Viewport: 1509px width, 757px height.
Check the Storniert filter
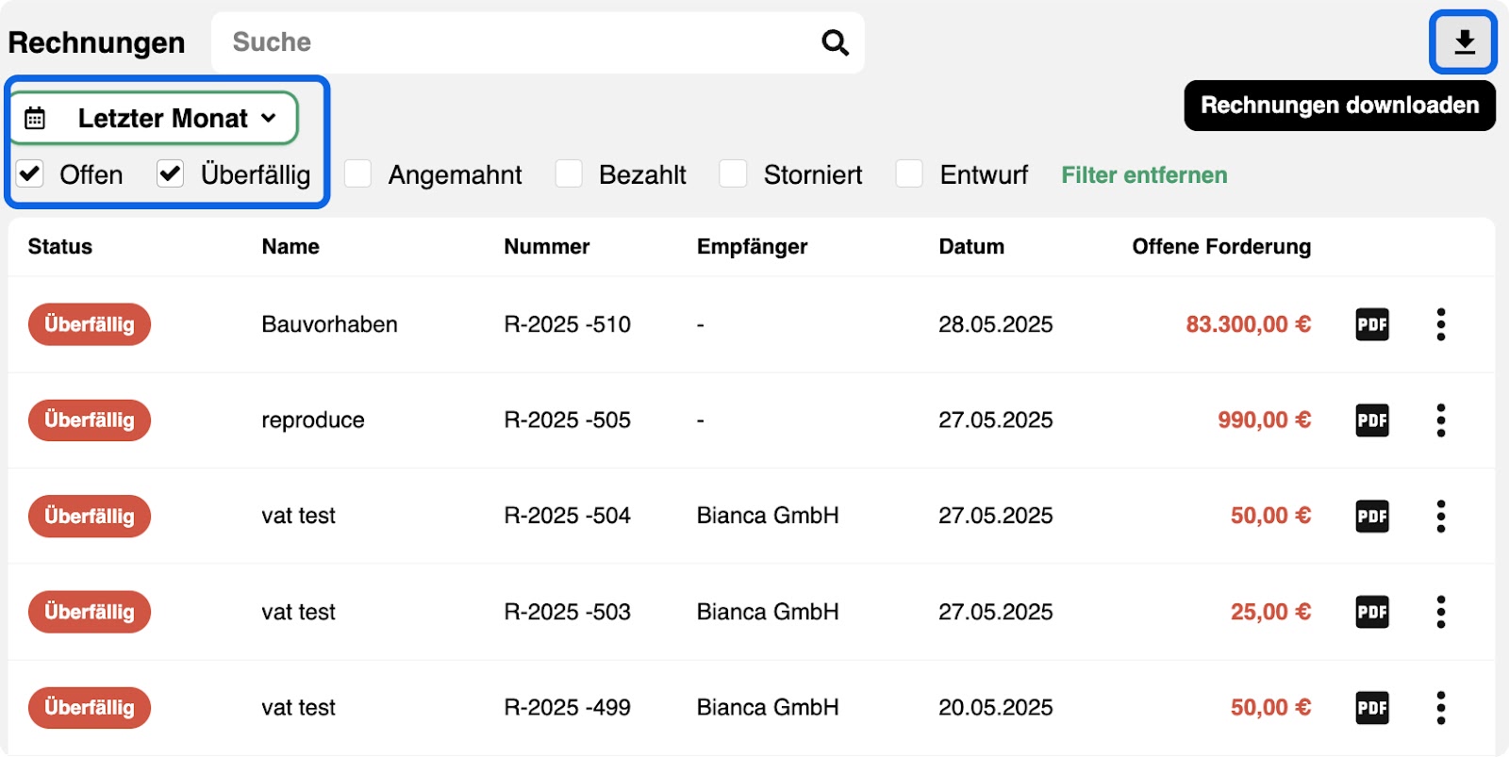point(733,173)
